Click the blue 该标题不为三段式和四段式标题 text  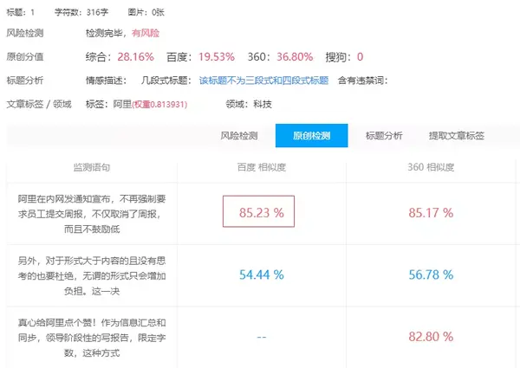263,81
